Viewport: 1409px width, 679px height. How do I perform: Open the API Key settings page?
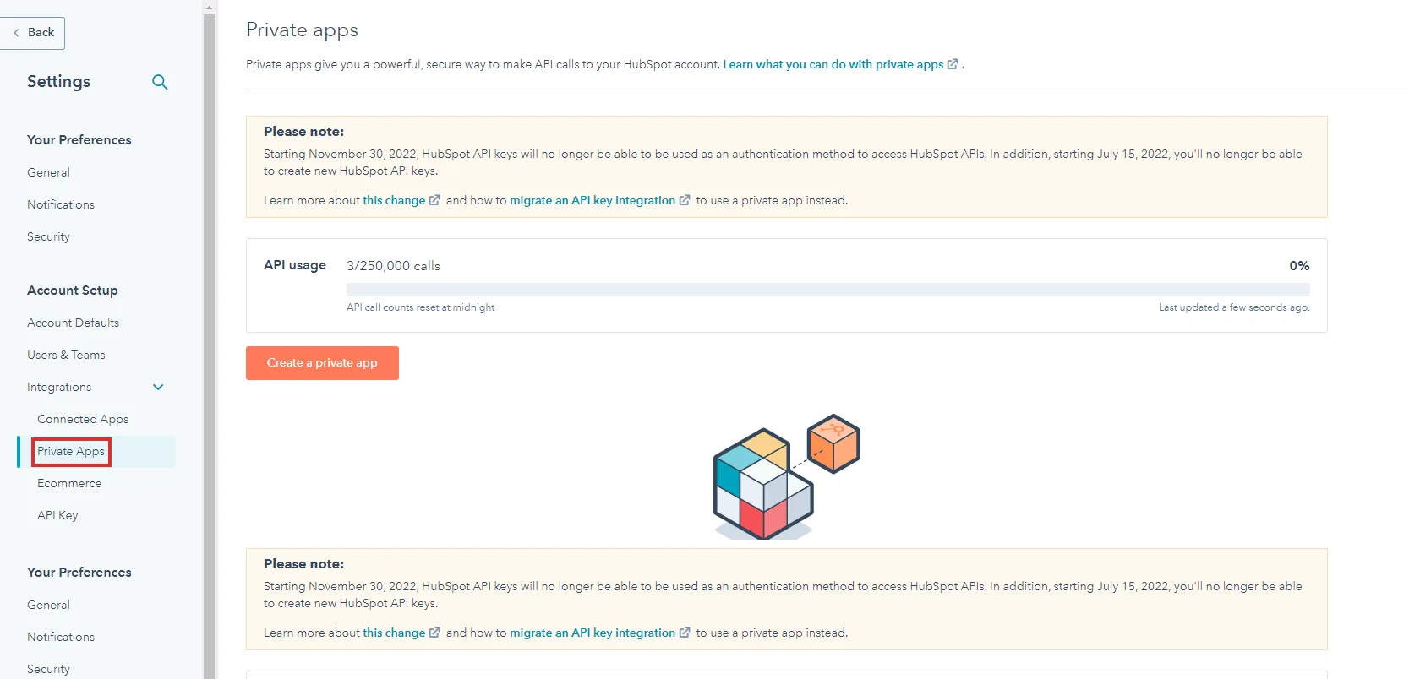click(57, 515)
